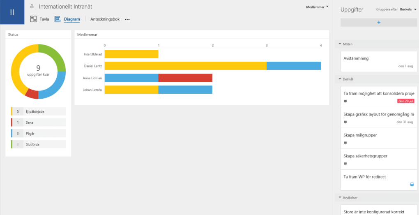Click the den 31 aug due date
This screenshot has width=419, height=215.
click(405, 122)
